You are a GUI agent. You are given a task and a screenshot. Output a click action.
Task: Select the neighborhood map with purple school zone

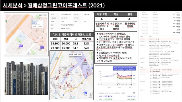71,75
